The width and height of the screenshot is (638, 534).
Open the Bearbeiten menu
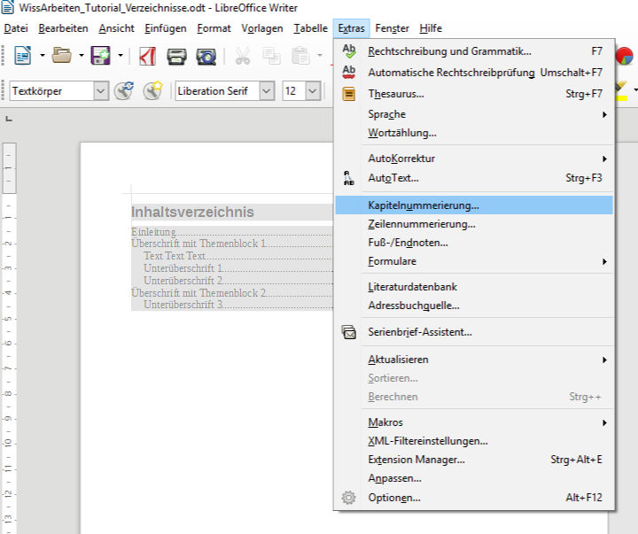coord(63,28)
